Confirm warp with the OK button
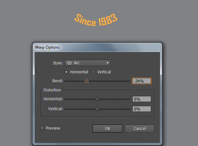The image size is (198, 146). tap(108, 129)
